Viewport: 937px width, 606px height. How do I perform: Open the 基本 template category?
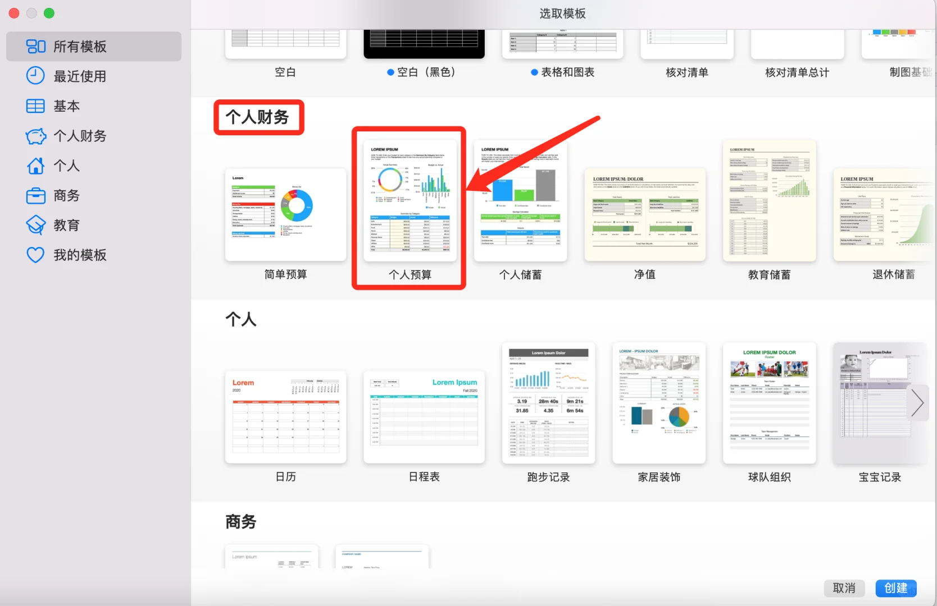pyautogui.click(x=67, y=105)
